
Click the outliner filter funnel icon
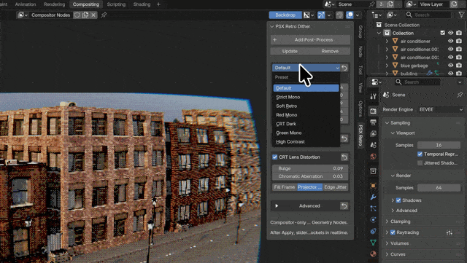pos(461,15)
